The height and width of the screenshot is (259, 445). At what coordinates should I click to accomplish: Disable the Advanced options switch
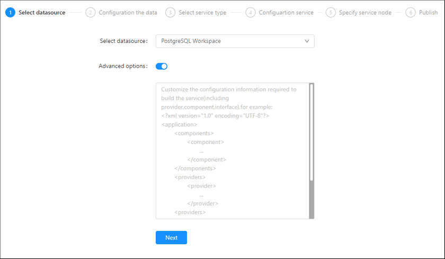[x=162, y=66]
